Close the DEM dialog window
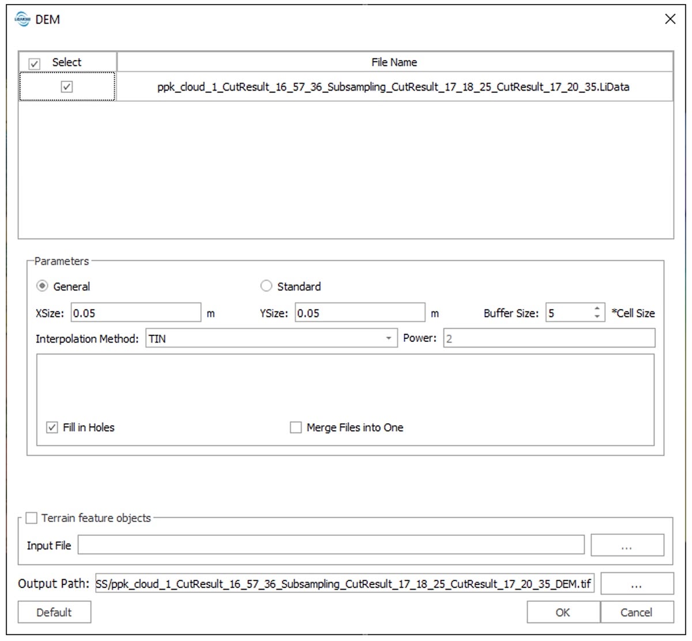The image size is (692, 641). click(670, 19)
